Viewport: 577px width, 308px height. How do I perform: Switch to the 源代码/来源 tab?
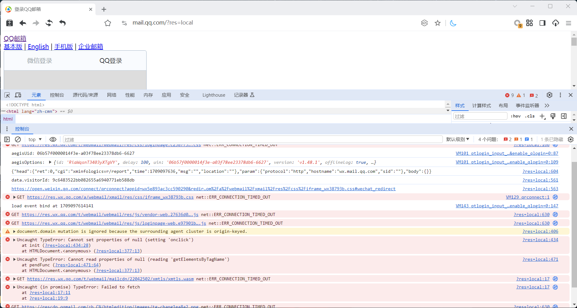pos(85,95)
